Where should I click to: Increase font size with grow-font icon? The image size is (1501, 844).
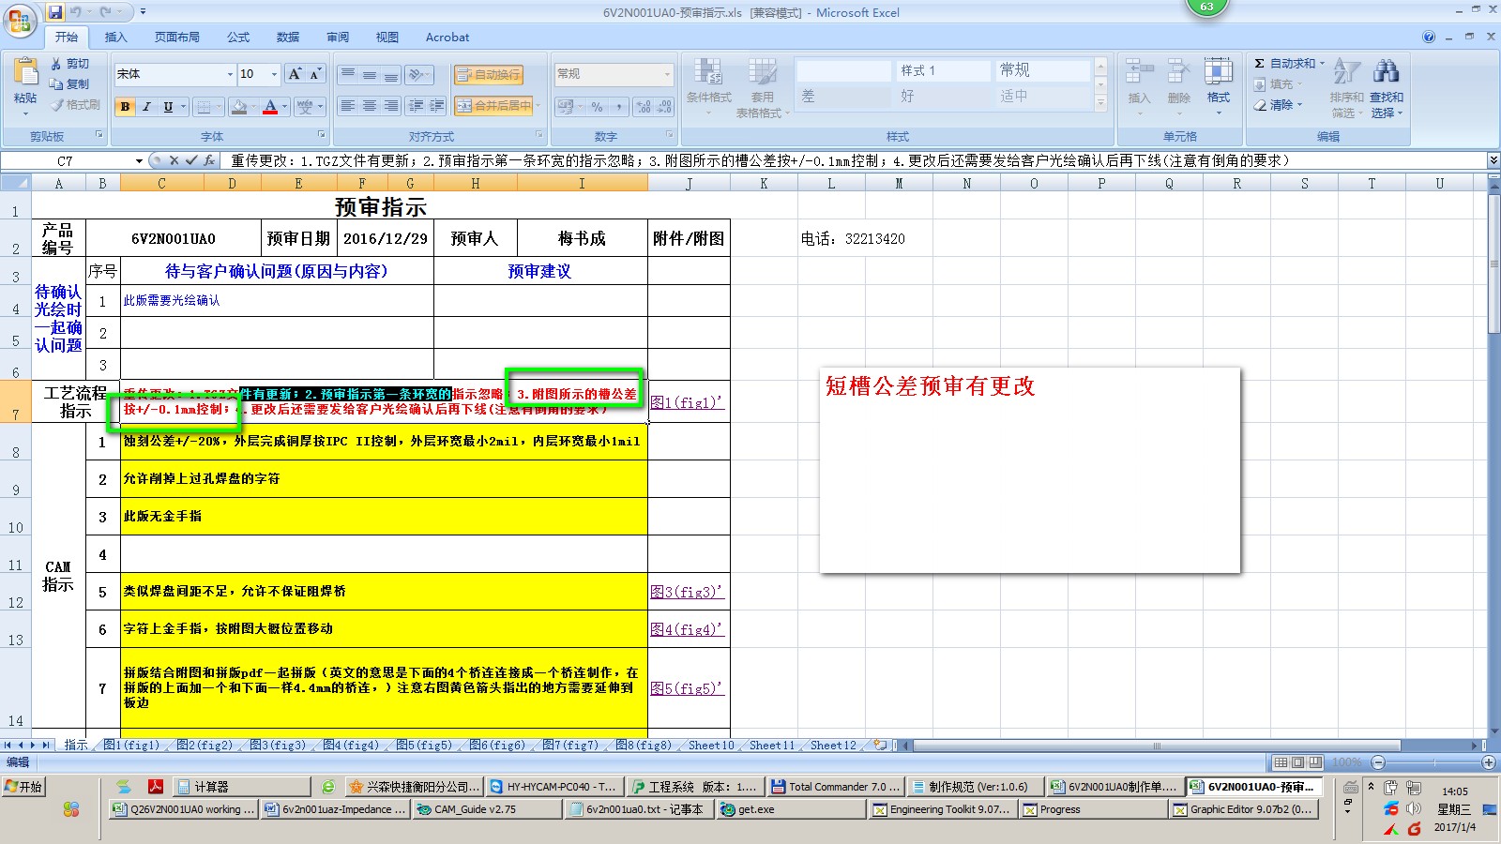point(295,74)
